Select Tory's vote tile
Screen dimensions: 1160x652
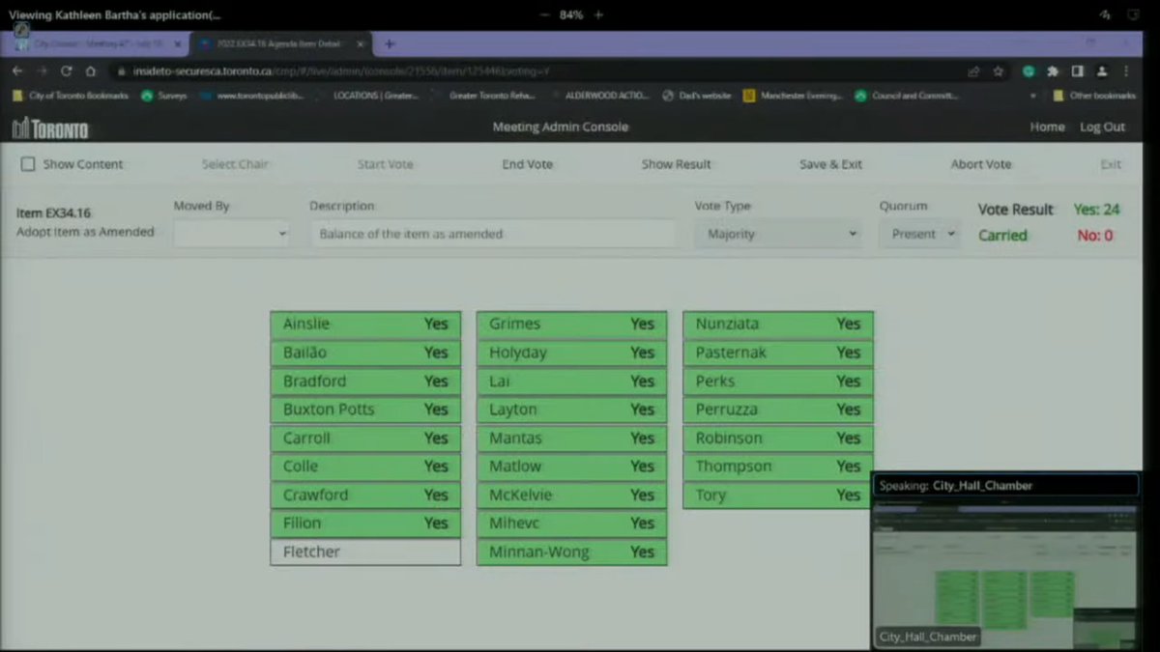[x=778, y=496]
